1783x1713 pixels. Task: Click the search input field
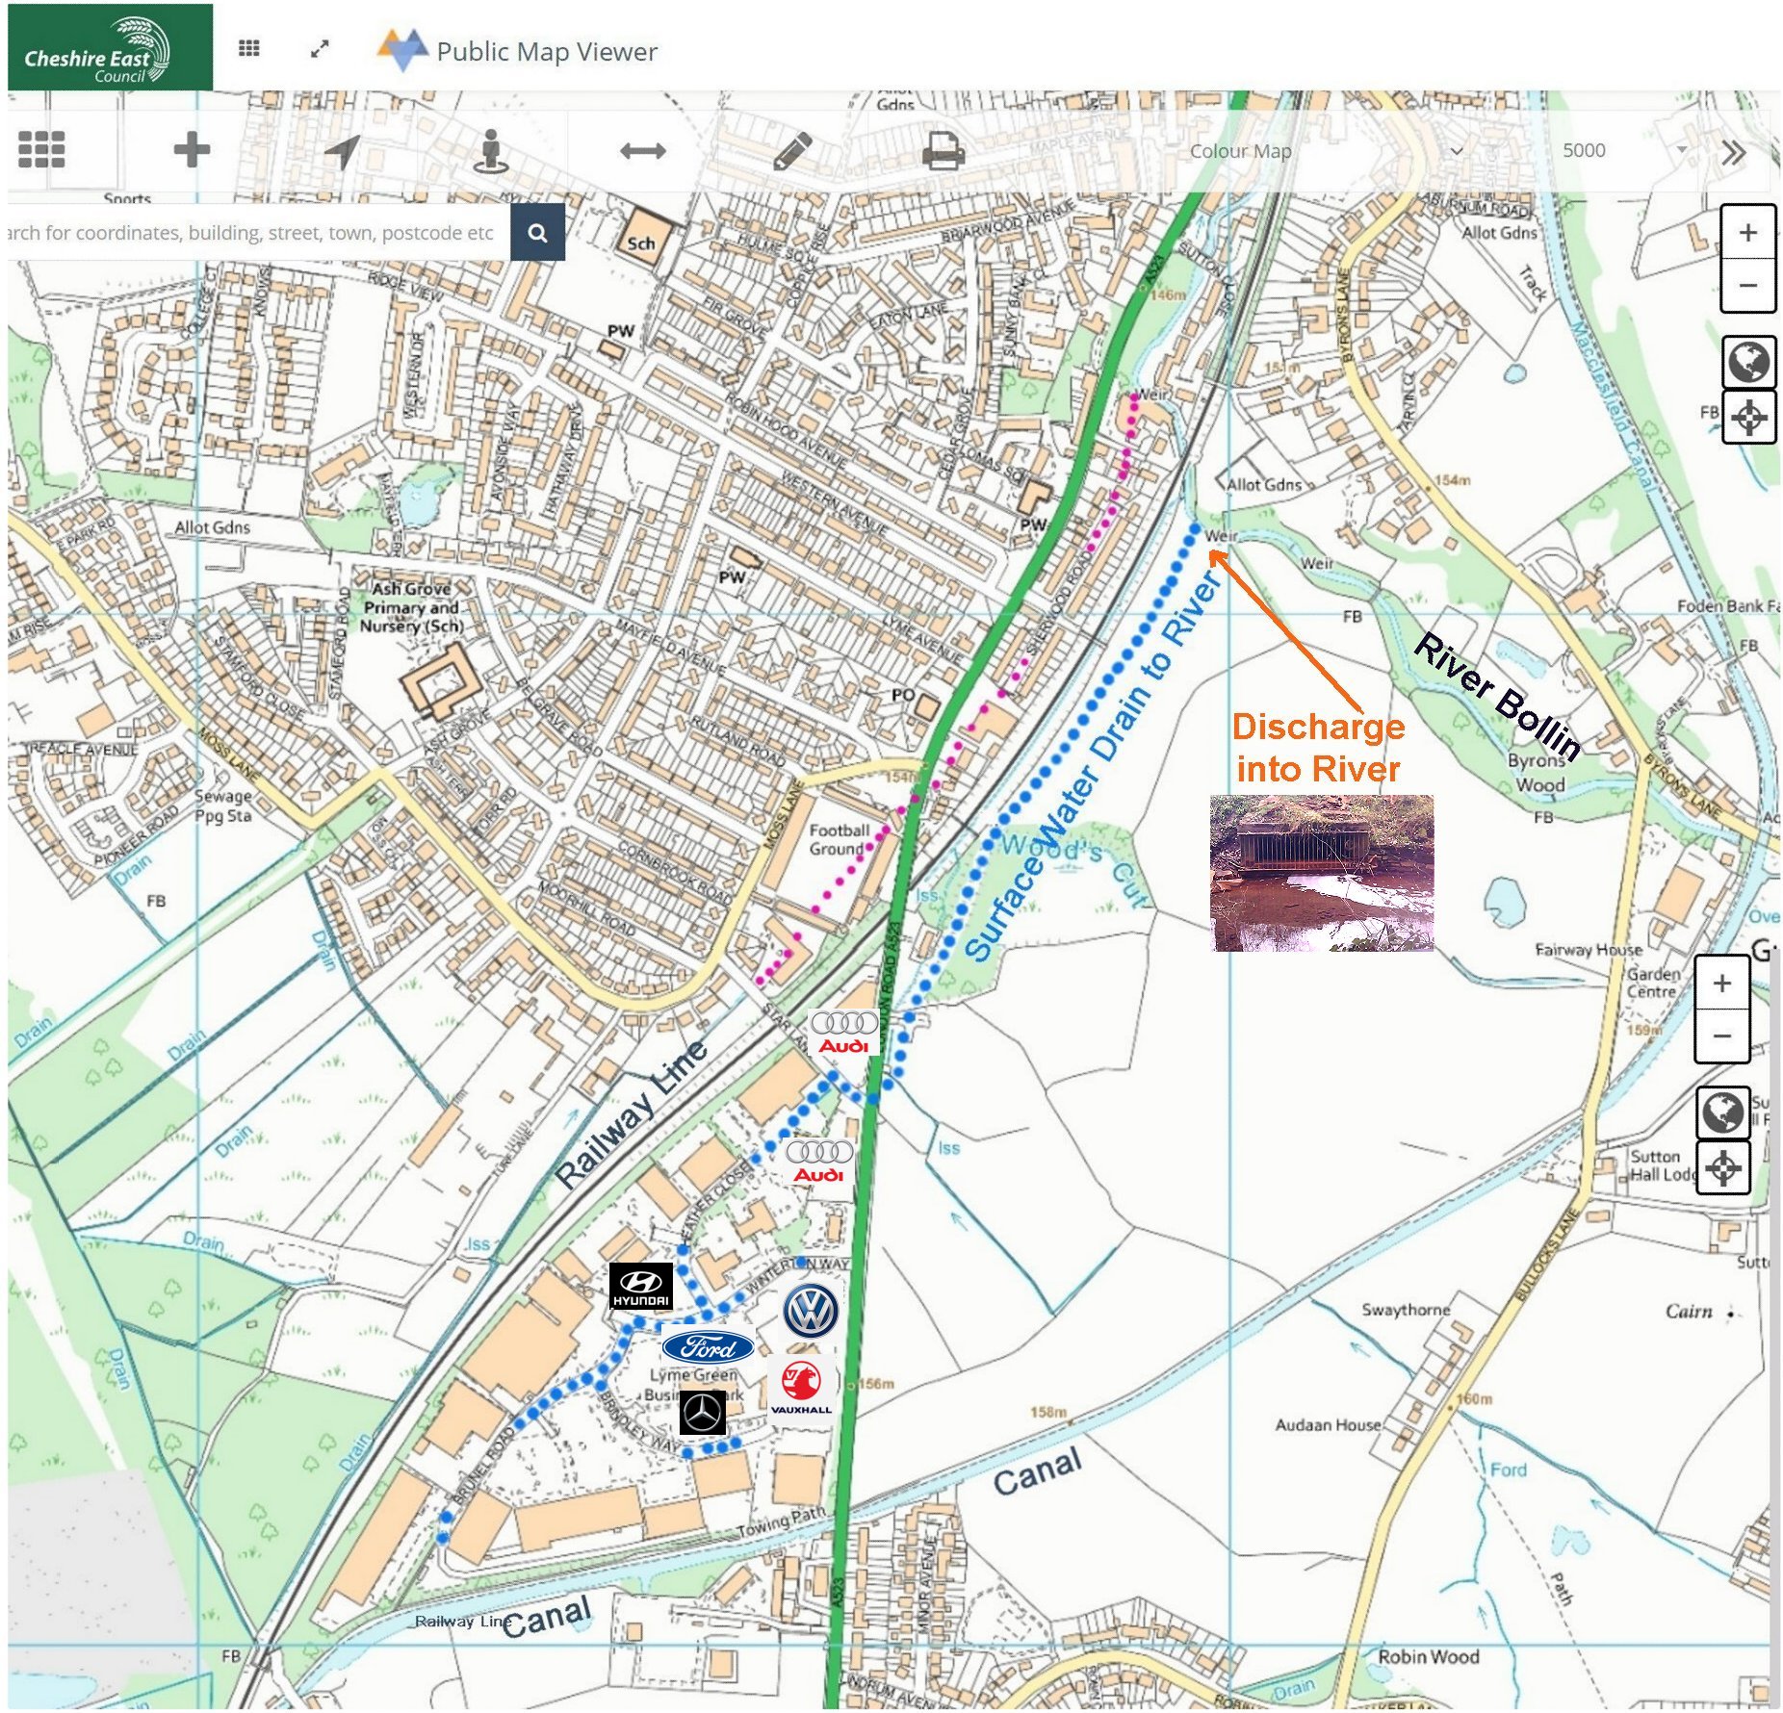[x=258, y=233]
